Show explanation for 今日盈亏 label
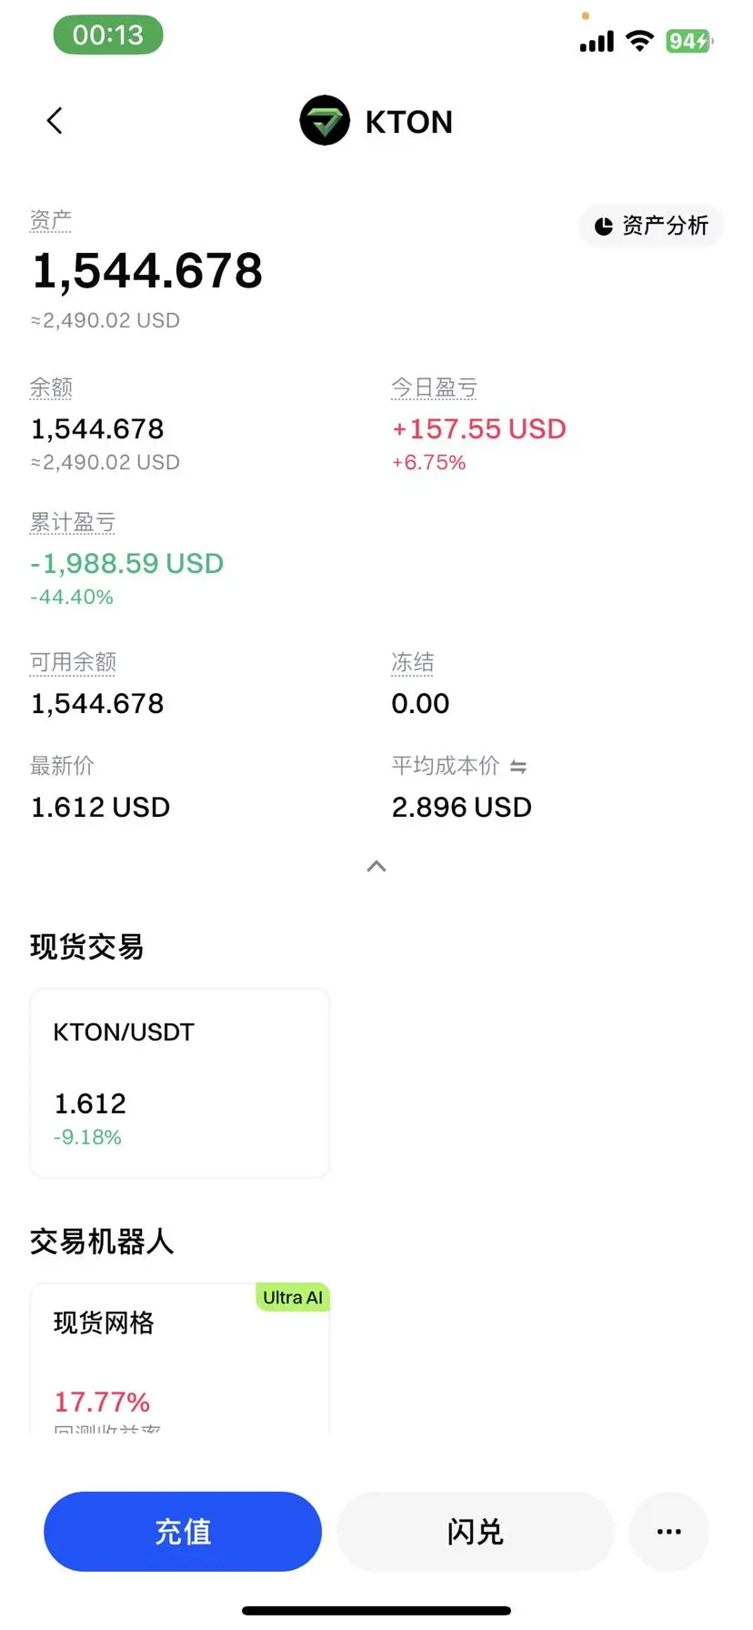The width and height of the screenshot is (753, 1630). coord(435,387)
